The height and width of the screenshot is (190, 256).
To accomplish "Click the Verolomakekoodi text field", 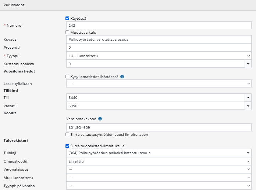I will [x=158, y=127].
